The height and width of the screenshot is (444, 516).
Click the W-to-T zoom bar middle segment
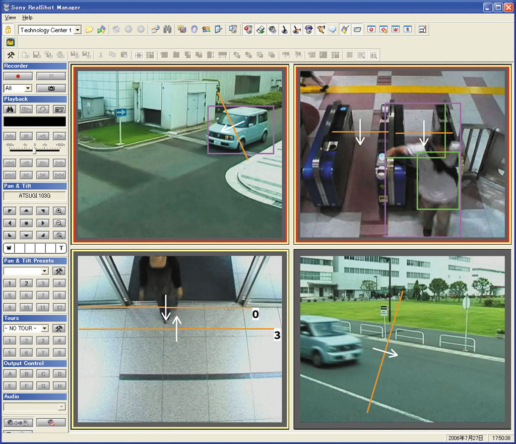35,248
